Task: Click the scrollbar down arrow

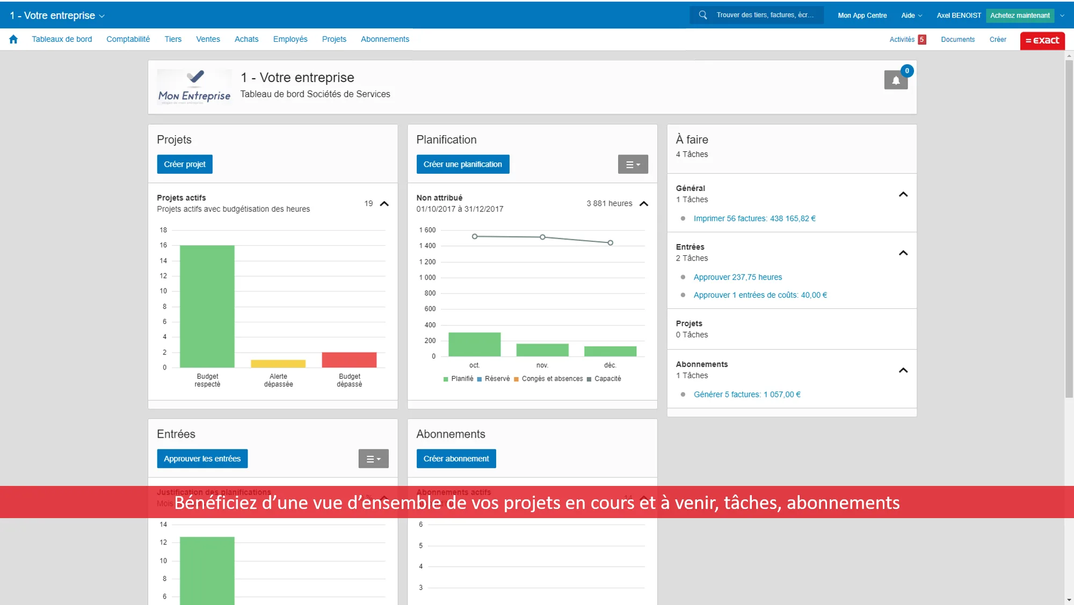Action: pyautogui.click(x=1069, y=600)
